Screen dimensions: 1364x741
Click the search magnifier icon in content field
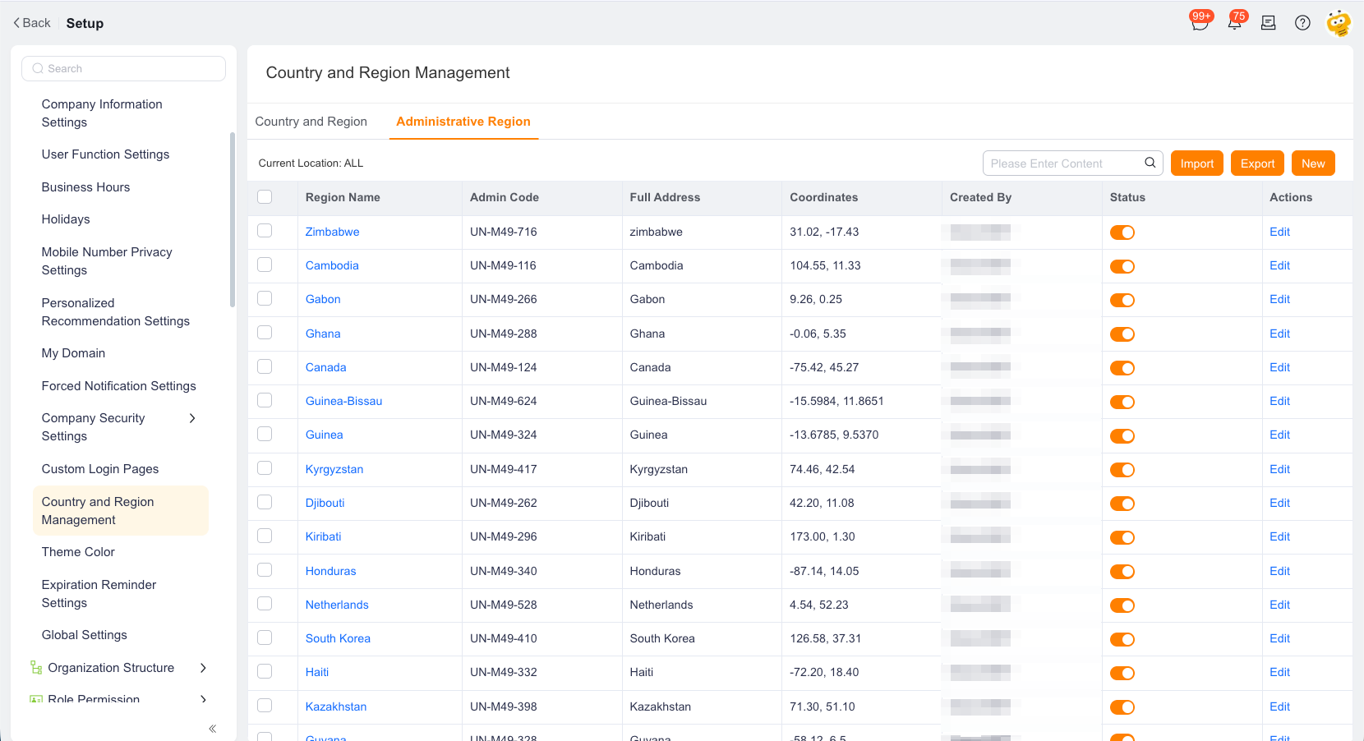pyautogui.click(x=1150, y=163)
